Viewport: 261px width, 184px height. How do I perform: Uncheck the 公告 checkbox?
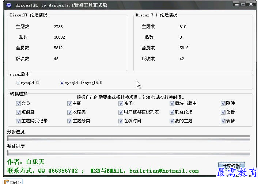[223, 112]
